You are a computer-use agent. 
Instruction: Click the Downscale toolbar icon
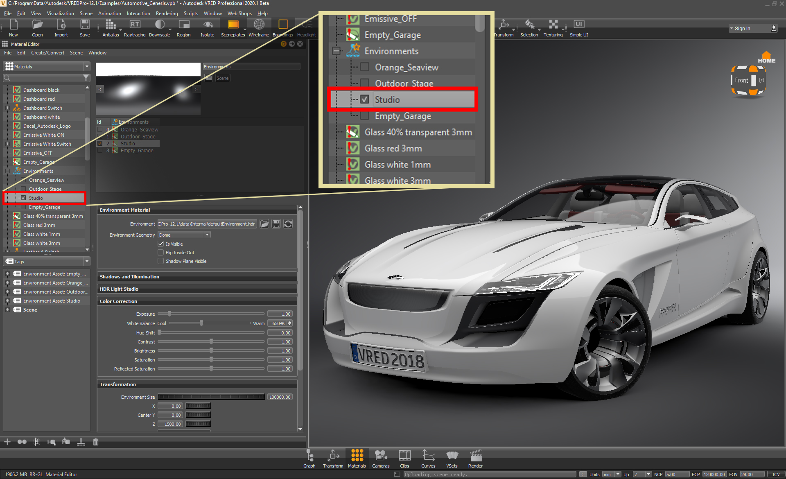pyautogui.click(x=160, y=28)
